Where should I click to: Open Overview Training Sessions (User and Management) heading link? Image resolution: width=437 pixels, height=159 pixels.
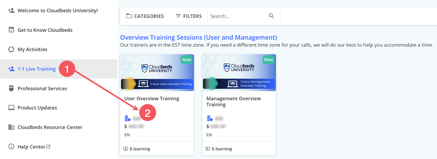[x=199, y=37]
